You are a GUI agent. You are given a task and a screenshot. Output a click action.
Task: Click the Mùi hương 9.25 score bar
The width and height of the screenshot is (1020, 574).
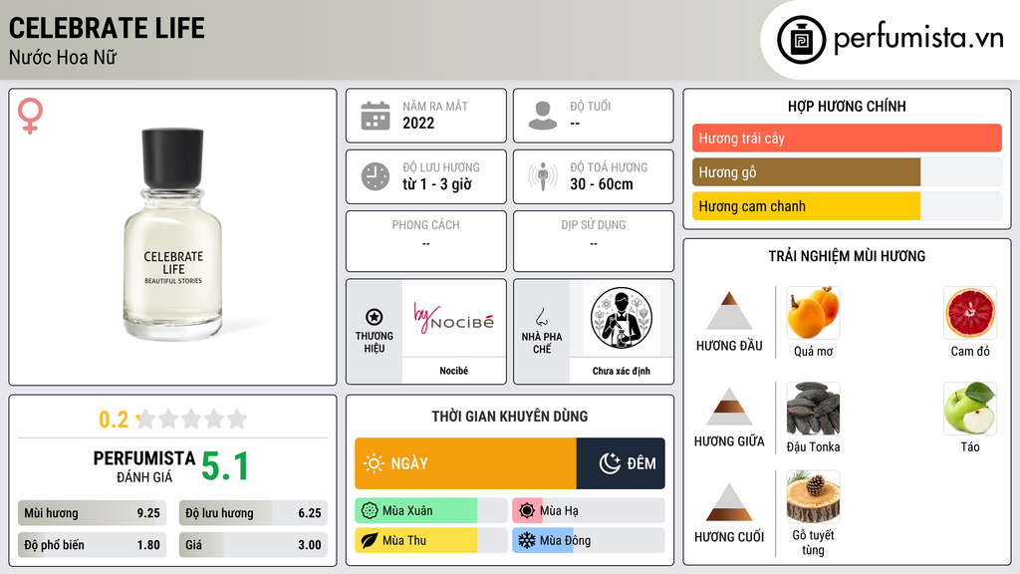click(92, 513)
